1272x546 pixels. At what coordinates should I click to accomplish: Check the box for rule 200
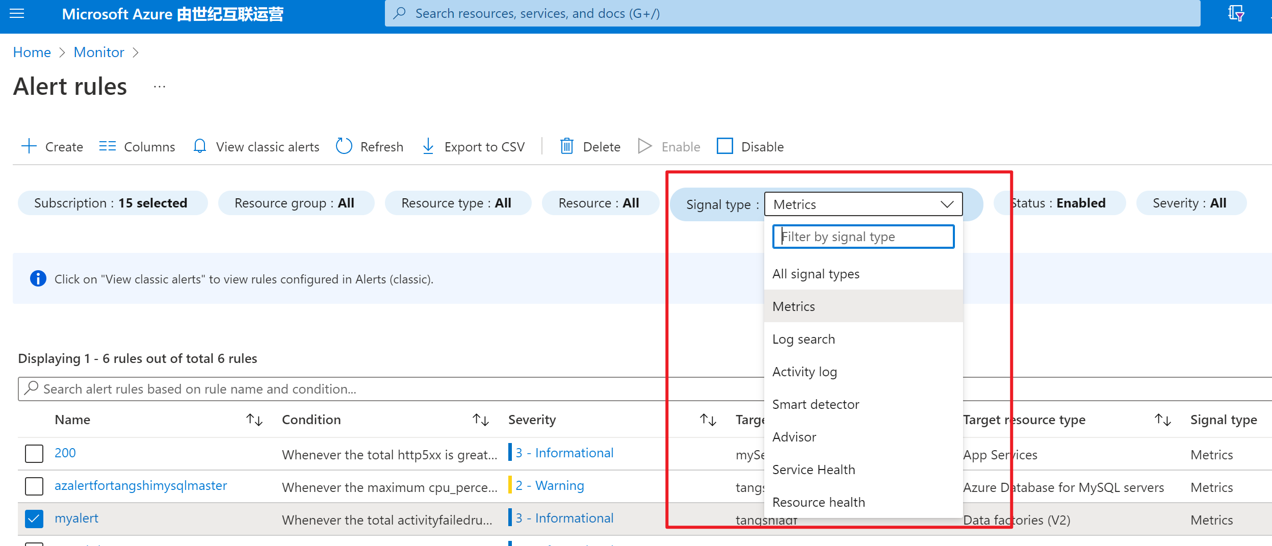[x=34, y=453]
